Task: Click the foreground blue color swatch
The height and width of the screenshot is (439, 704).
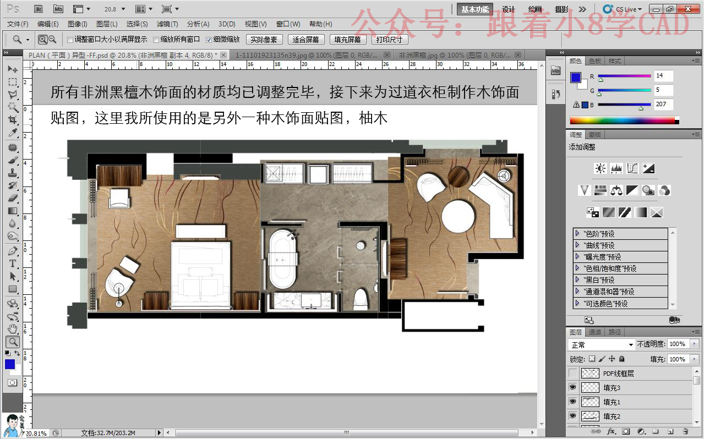Action: click(9, 364)
